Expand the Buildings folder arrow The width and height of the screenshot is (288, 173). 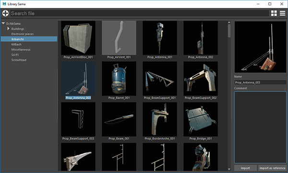[8, 29]
